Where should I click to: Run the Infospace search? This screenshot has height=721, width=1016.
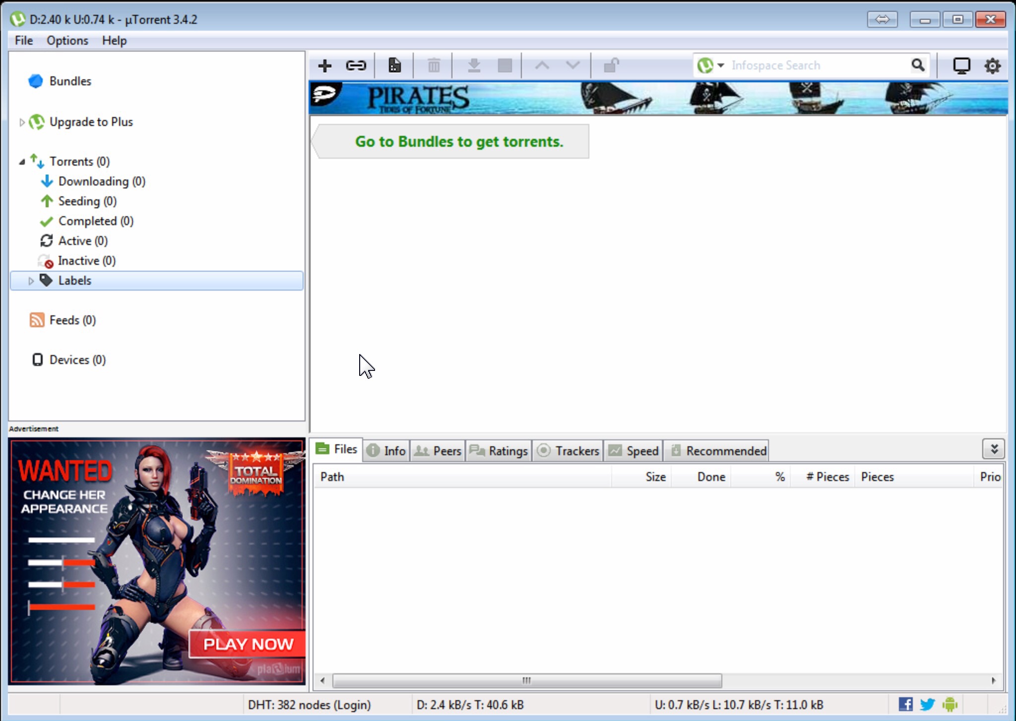coord(917,65)
